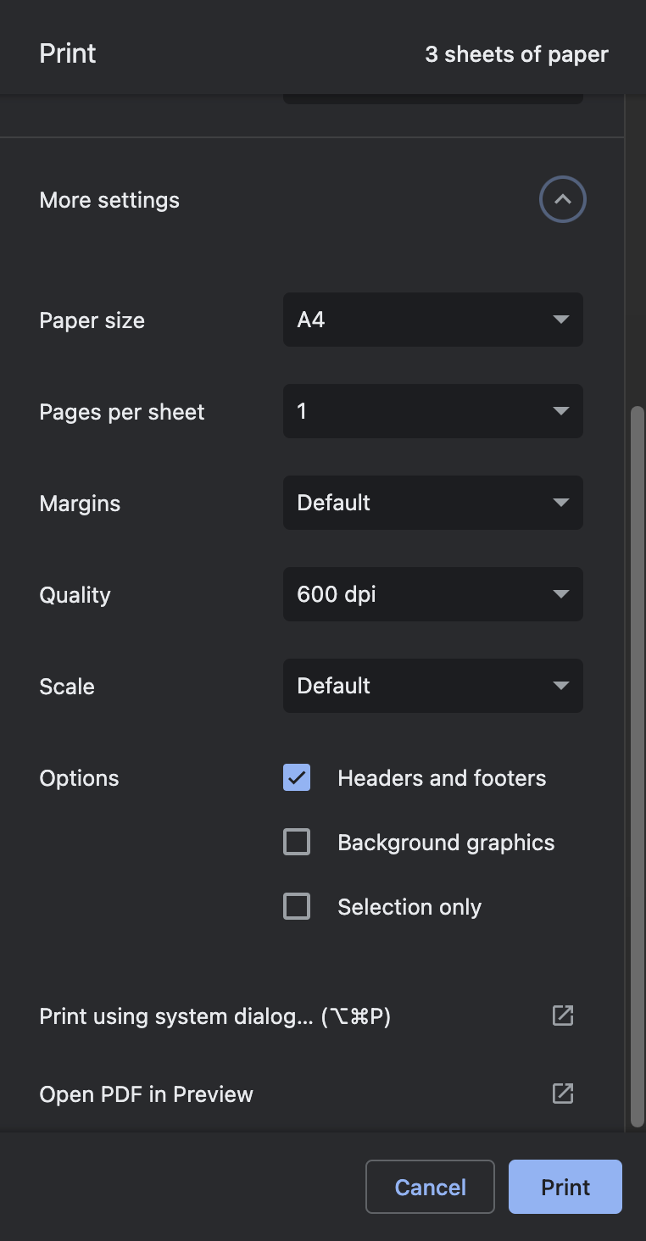This screenshot has width=646, height=1241.
Task: Open the Margins dropdown
Action: (432, 503)
